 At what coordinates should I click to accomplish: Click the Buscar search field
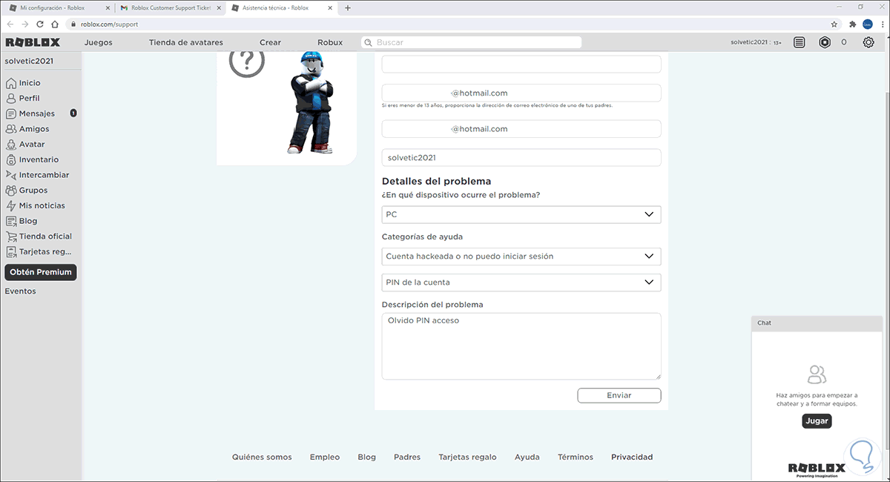[472, 43]
